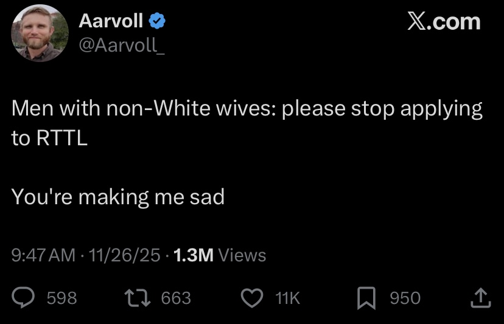
Task: Open the share upload icon
Action: pyautogui.click(x=481, y=297)
